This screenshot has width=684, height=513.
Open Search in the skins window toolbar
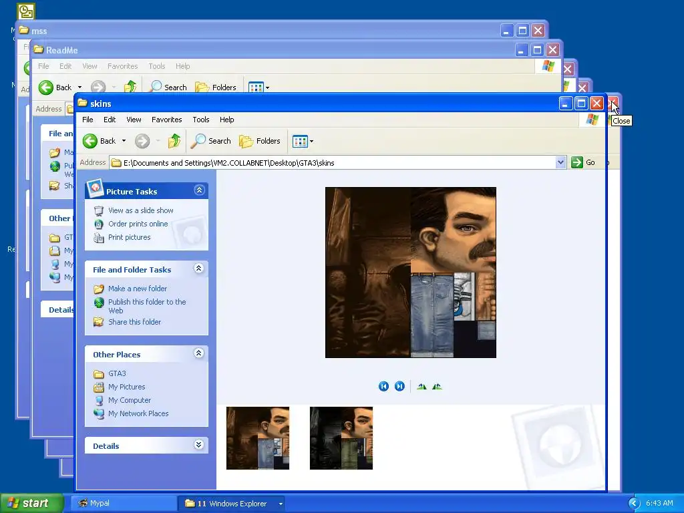tap(211, 141)
